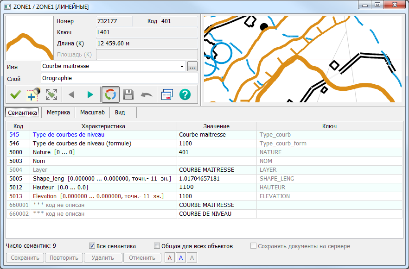Go to next object with teal arrow
This screenshot has height=269, width=409.
90,95
